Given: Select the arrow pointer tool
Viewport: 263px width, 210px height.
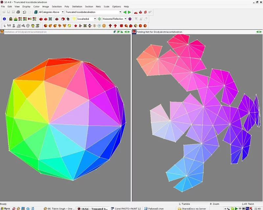Looking at the screenshot, I should click(4, 26).
